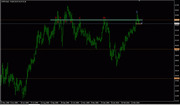Click the 14 Aug 2009 date label

pos(45,103)
